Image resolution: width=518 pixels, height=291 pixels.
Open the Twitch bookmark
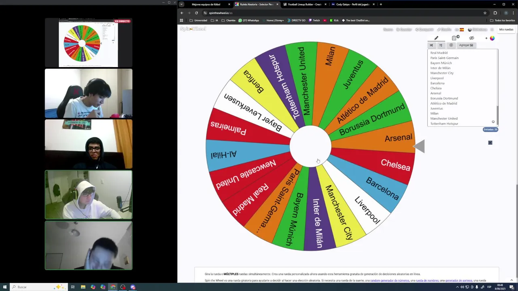[x=314, y=20]
